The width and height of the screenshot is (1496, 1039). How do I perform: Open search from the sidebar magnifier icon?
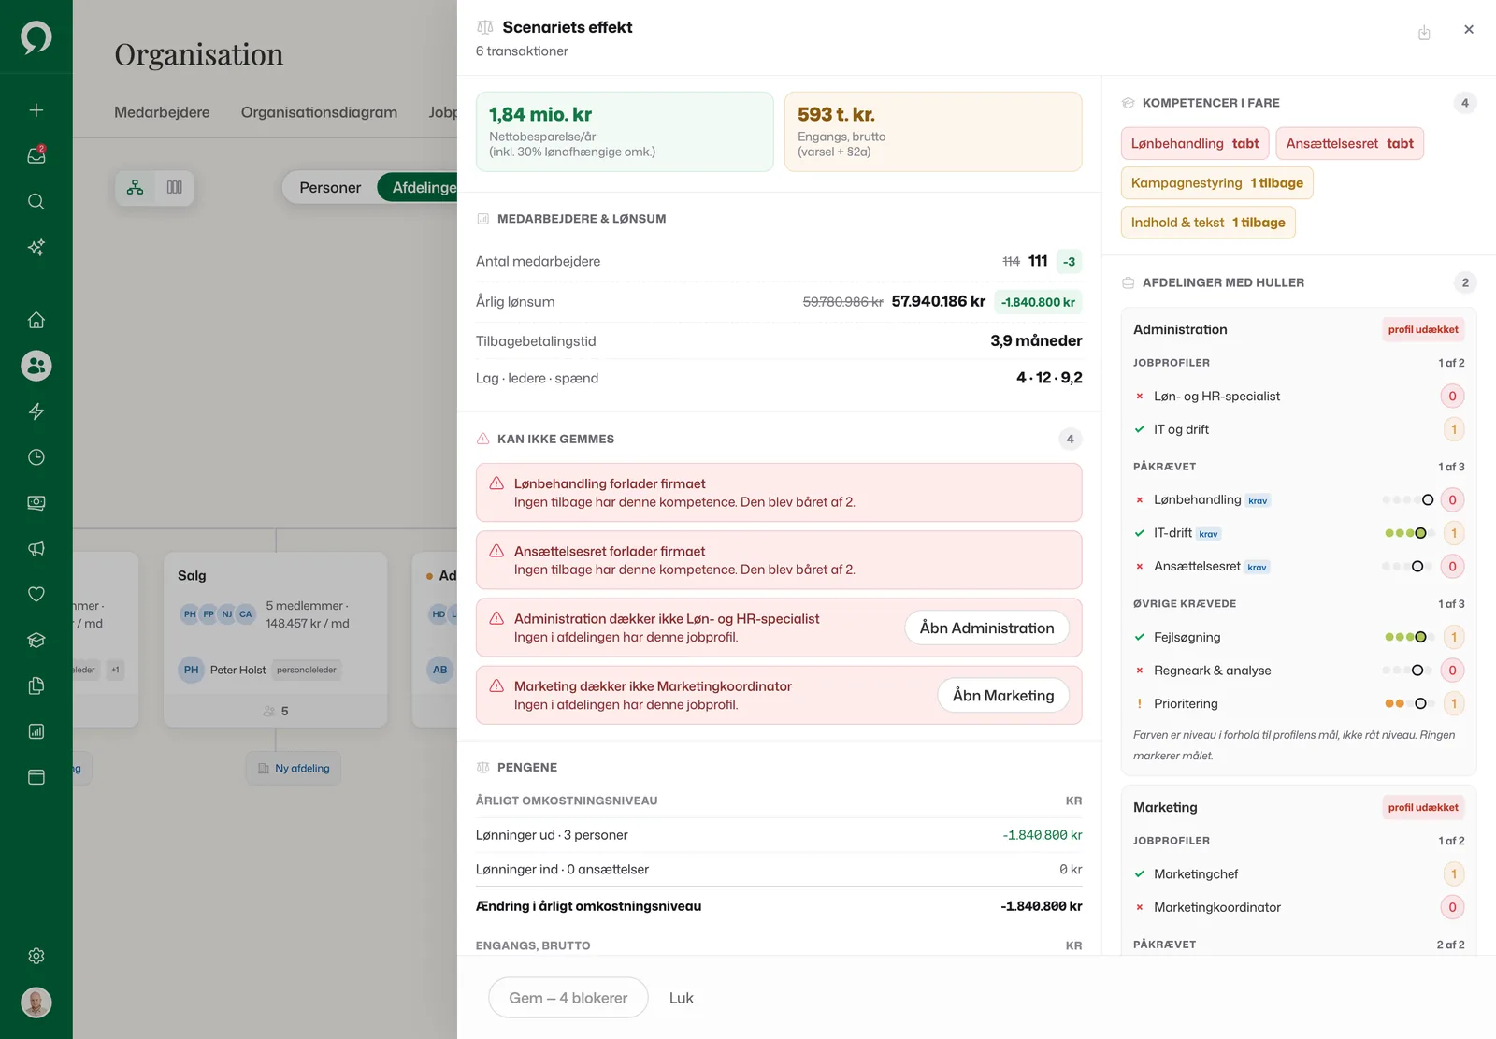click(36, 202)
